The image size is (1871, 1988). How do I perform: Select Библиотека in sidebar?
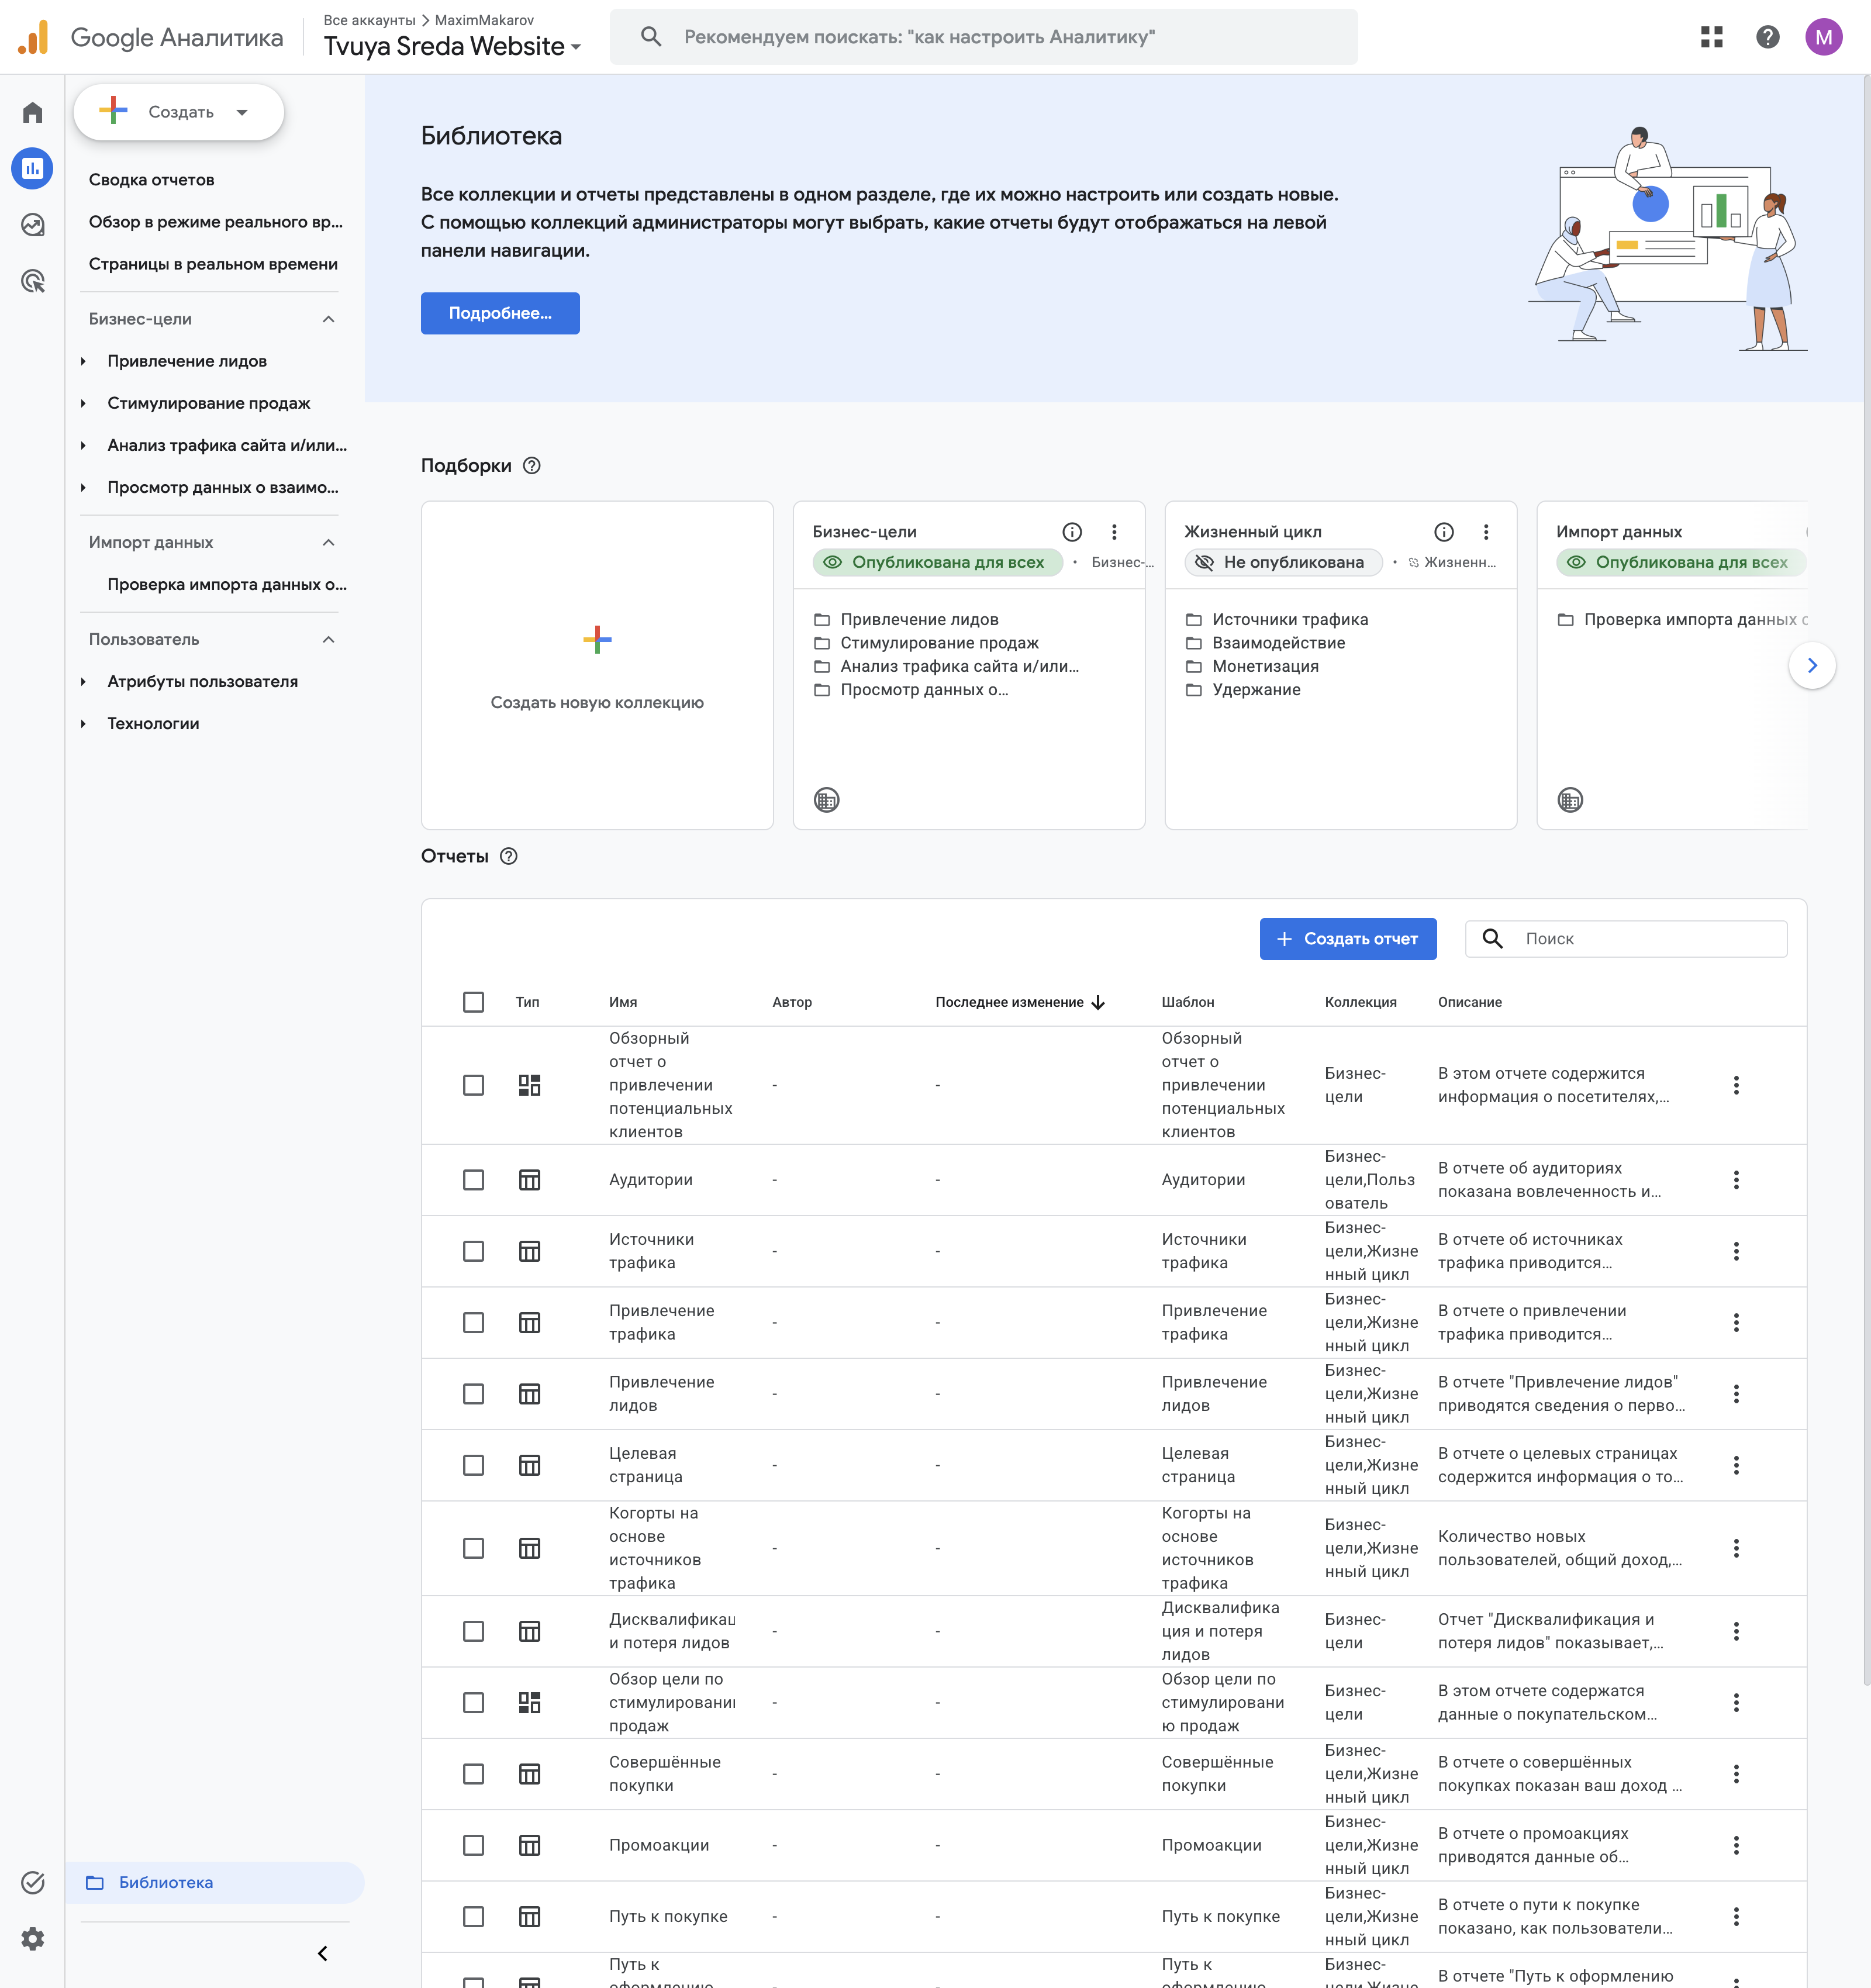point(215,1882)
